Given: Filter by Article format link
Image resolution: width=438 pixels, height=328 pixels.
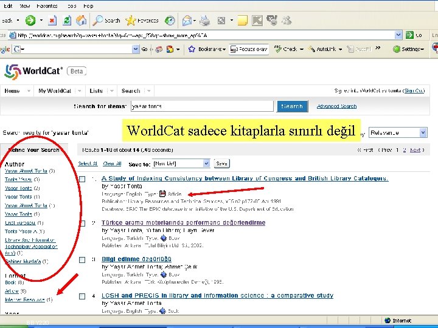Looking at the screenshot, I should [12, 291].
